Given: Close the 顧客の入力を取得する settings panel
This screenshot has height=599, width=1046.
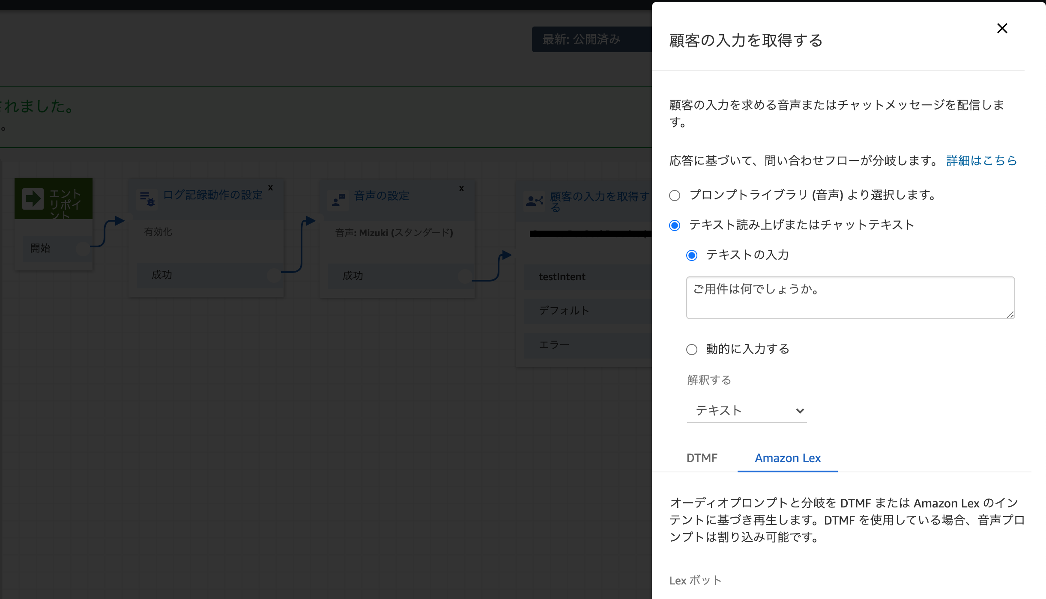Looking at the screenshot, I should [1002, 28].
